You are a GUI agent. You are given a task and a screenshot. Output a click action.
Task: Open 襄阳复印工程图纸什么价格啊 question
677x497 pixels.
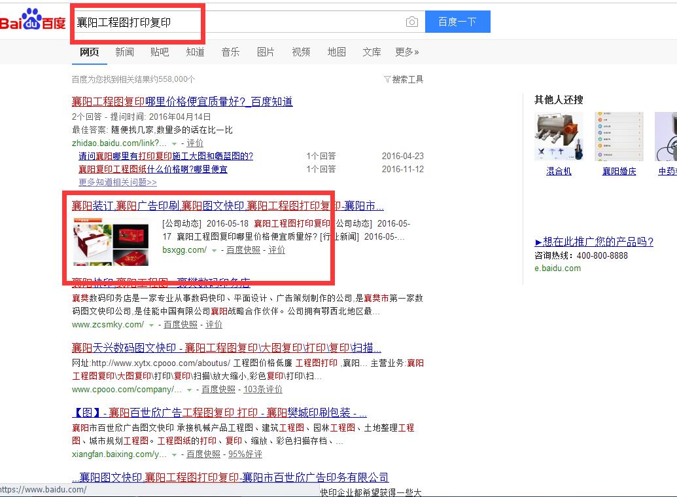[x=153, y=169]
